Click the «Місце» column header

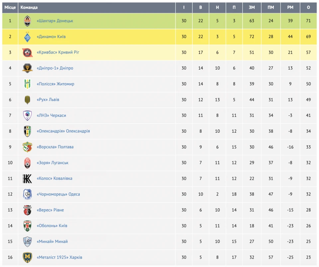point(10,7)
